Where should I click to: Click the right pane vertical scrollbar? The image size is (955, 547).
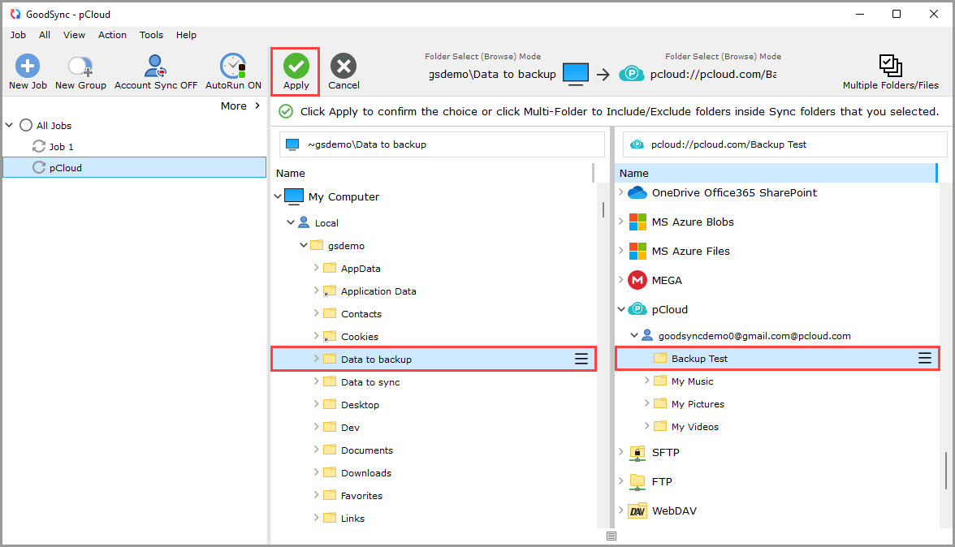coord(945,471)
